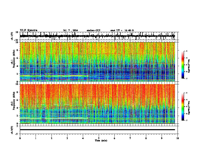
Task: Click the "-7" label on ch.2 color bar
Action: click(x=186, y=121)
